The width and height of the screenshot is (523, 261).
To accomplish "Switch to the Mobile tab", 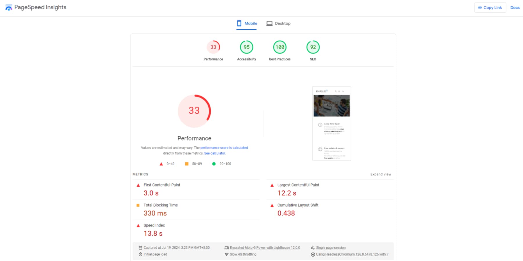I will coord(247,23).
